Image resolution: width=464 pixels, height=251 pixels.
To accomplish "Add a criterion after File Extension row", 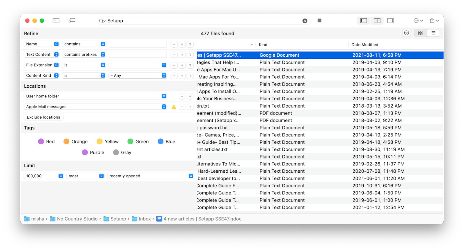I will [182, 65].
